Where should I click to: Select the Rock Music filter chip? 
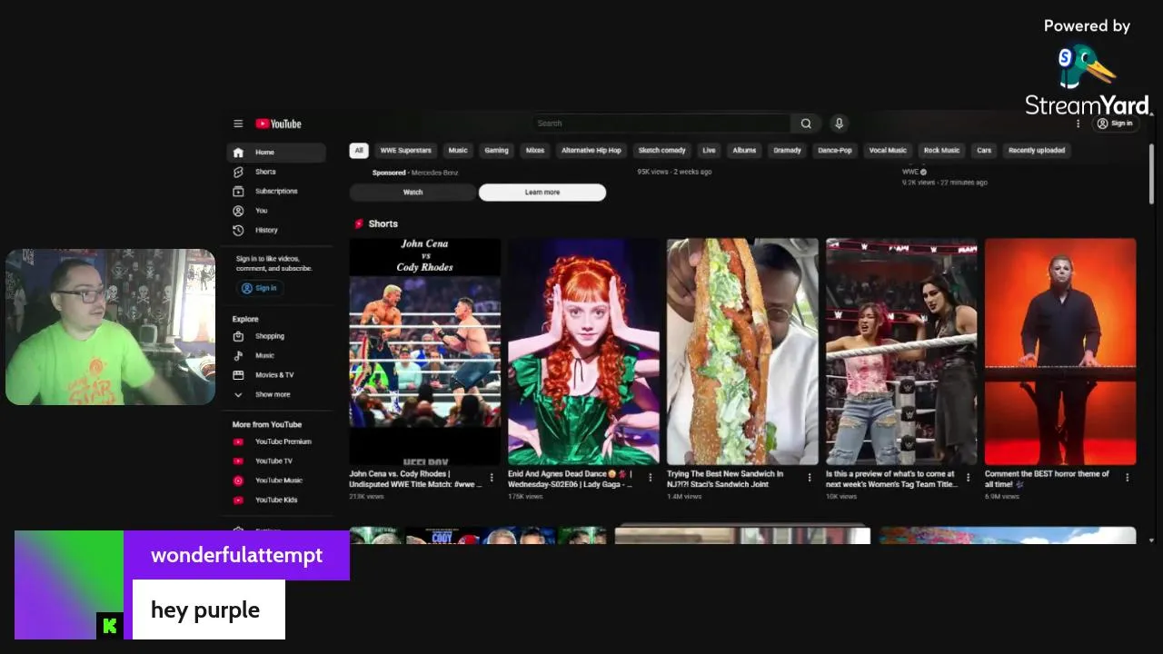point(941,151)
